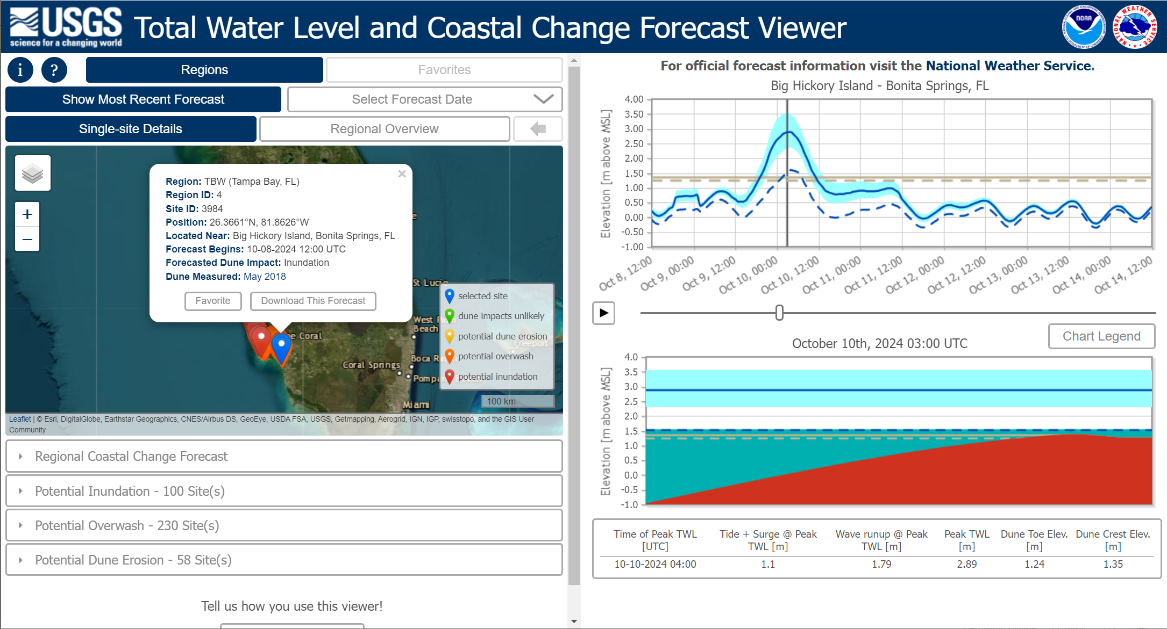Zoom in on the map

(27, 215)
